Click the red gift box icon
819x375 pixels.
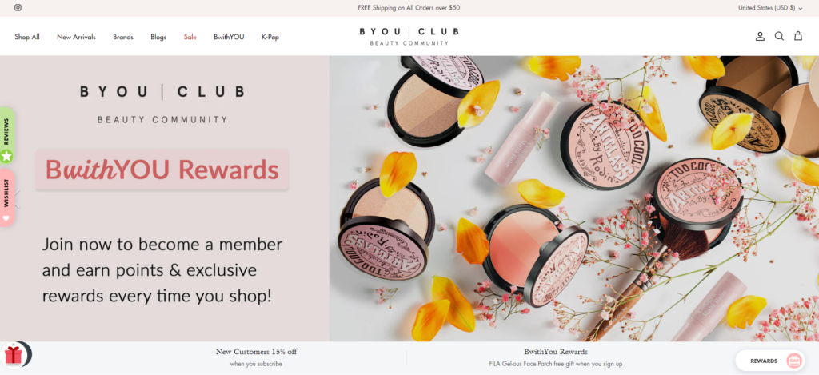click(14, 355)
